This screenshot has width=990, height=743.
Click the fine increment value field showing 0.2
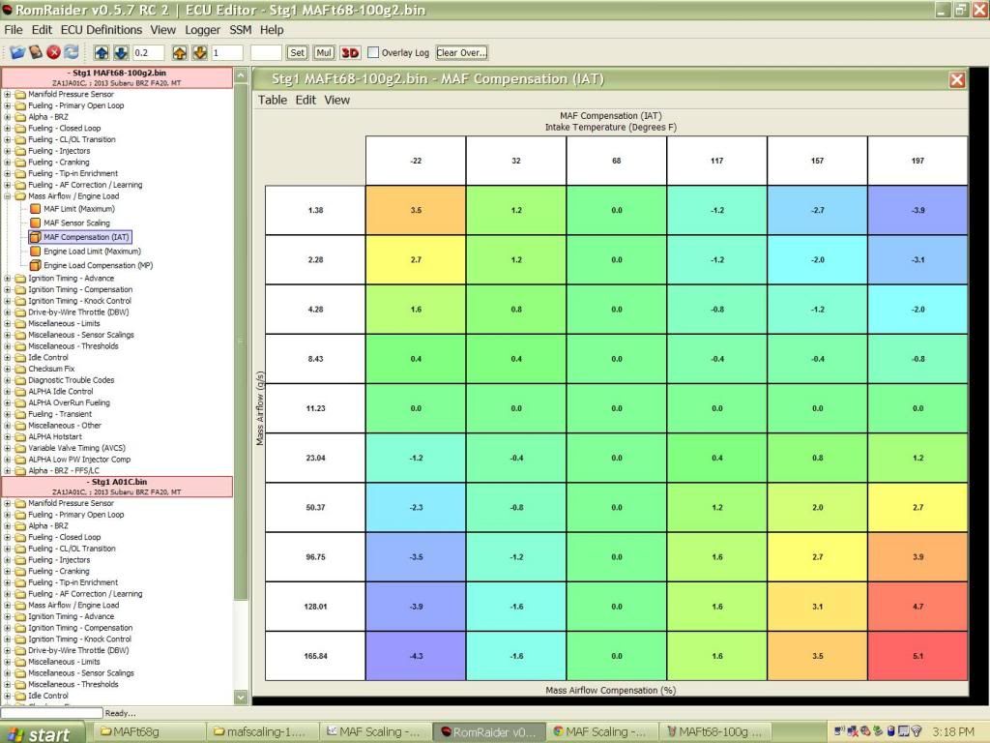point(148,53)
